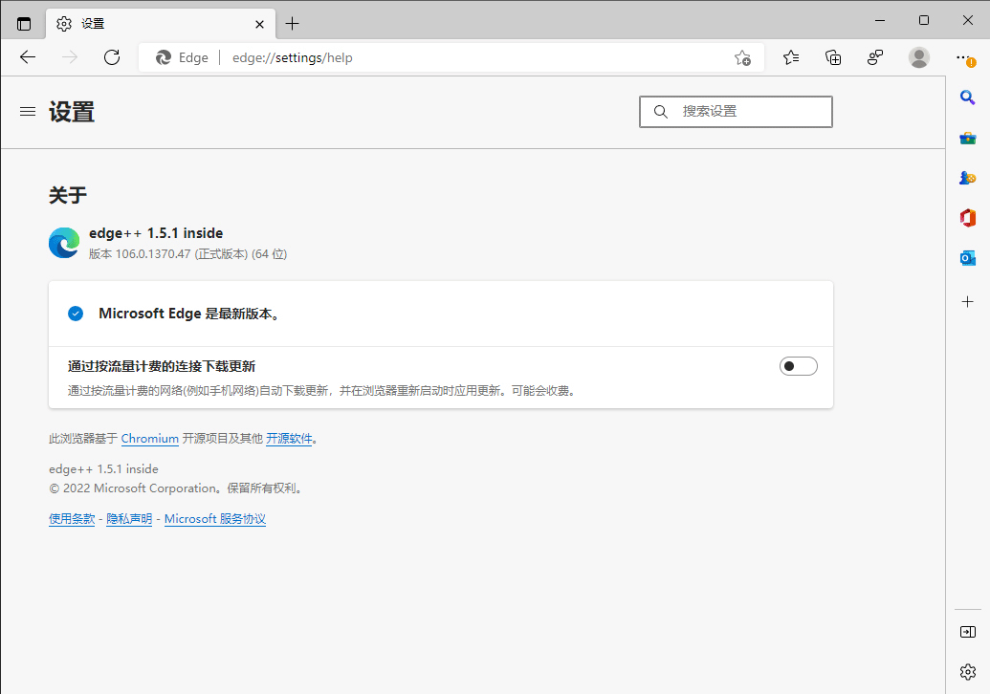Click the Edge site identity icon
Screen dimensions: 990x694
point(164,57)
